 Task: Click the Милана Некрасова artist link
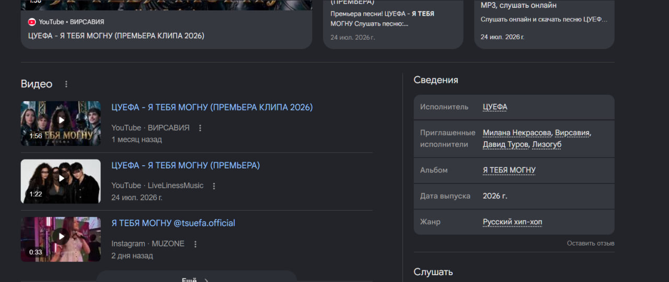517,133
